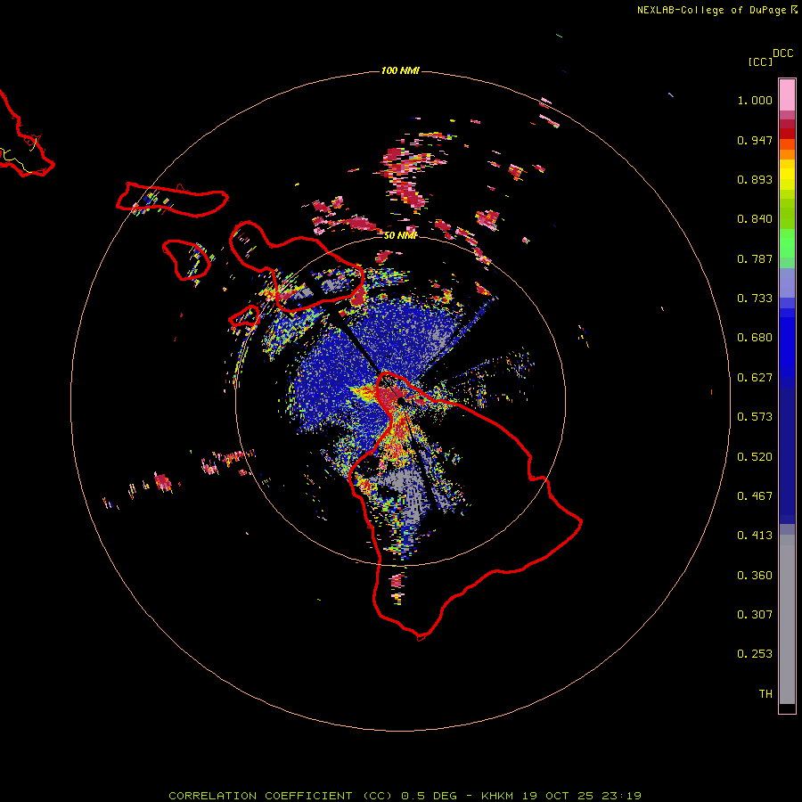This screenshot has height=802, width=802.
Task: Select the 1.000 legend value
Action: (755, 100)
